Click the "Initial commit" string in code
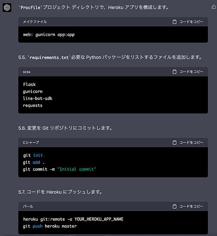 [76, 169]
